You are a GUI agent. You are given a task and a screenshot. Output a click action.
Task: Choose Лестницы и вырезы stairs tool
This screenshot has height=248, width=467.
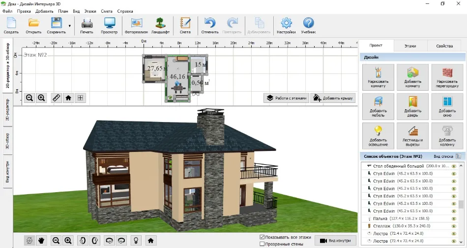[x=412, y=136]
